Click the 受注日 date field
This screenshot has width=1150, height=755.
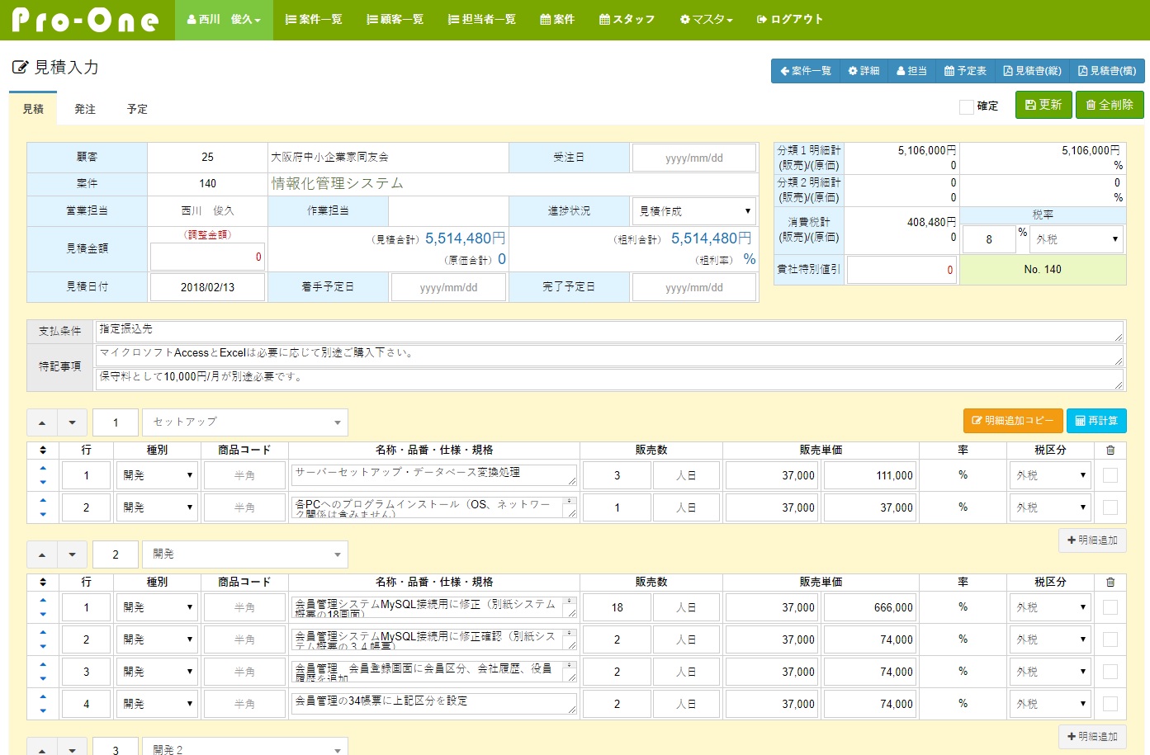point(694,158)
